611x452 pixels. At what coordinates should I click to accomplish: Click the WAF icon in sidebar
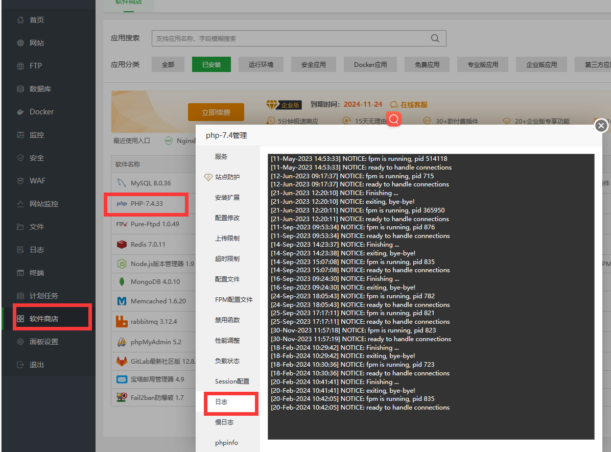(x=20, y=181)
